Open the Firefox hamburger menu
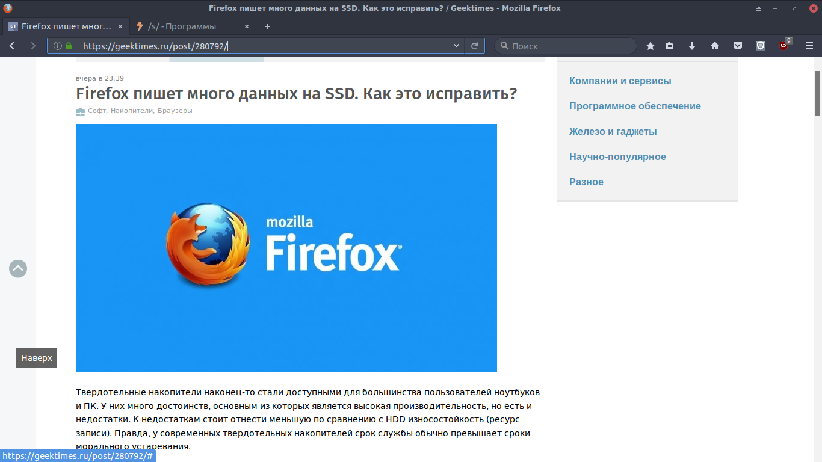Screen dimensions: 822x462 809,46
